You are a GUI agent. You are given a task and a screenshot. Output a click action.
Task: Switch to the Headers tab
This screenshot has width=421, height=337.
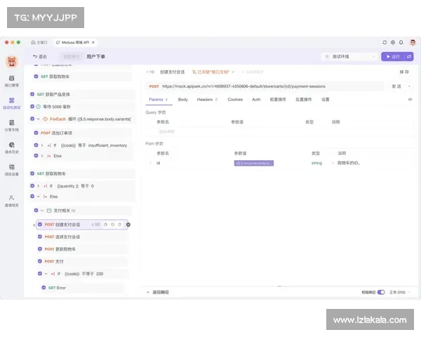point(207,100)
